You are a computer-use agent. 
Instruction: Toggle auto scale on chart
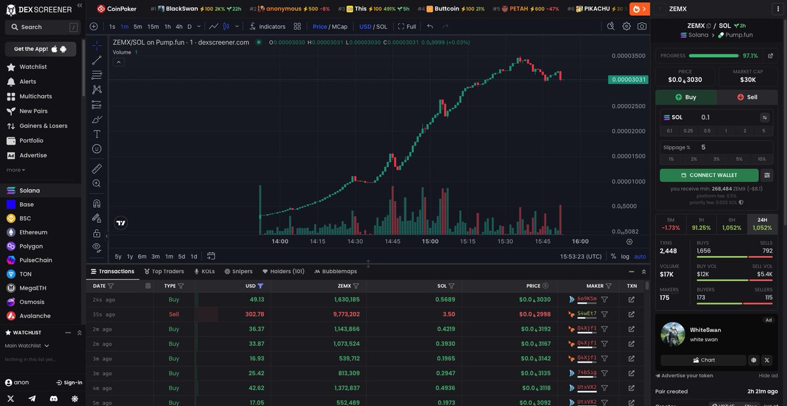tap(640, 256)
